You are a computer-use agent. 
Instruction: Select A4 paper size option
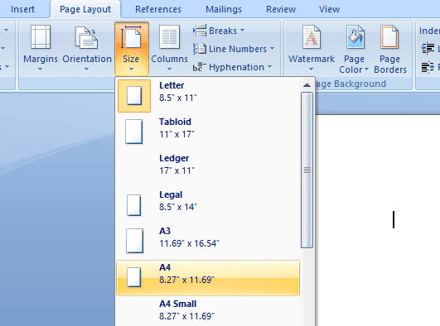pos(208,277)
